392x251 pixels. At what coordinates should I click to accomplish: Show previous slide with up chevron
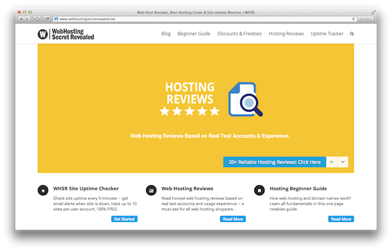coord(331,162)
